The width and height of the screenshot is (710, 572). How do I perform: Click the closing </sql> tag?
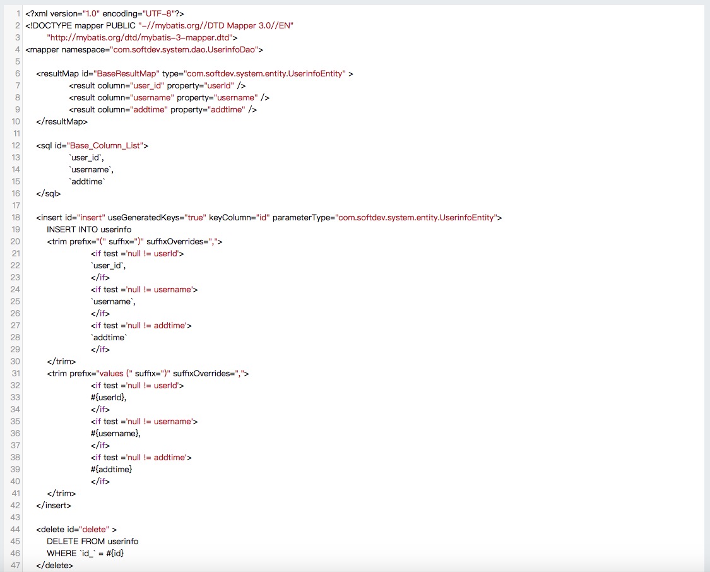tap(49, 193)
